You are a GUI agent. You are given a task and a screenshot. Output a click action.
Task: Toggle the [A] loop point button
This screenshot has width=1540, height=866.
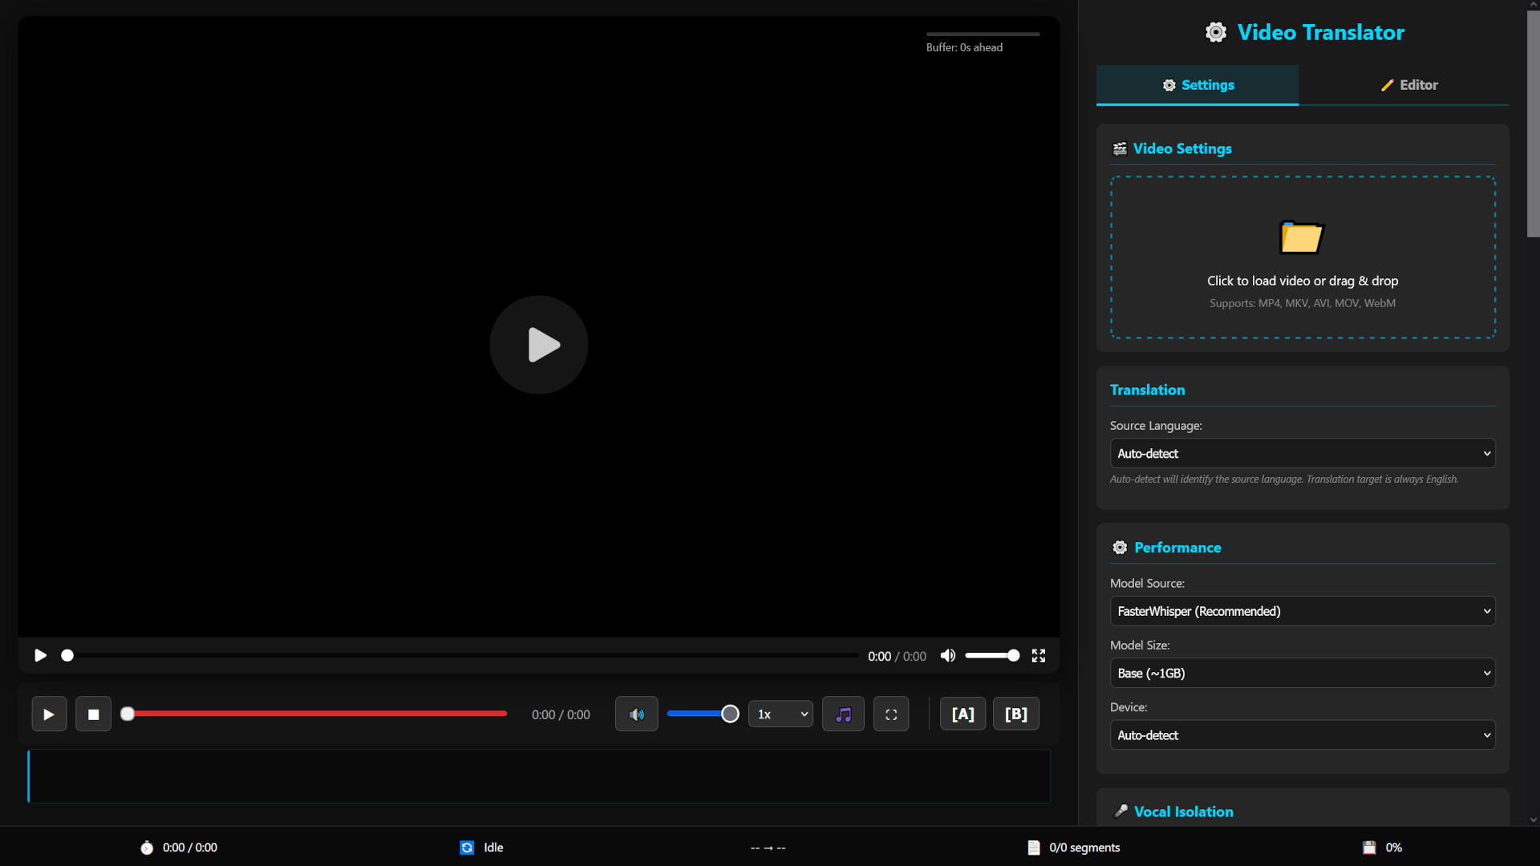pyautogui.click(x=962, y=714)
